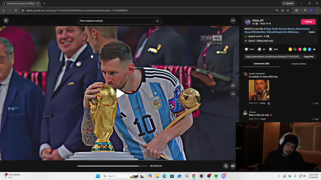Open Google Lens search icon in Chrome toolbar
This screenshot has height=180, width=321.
[x=296, y=10]
